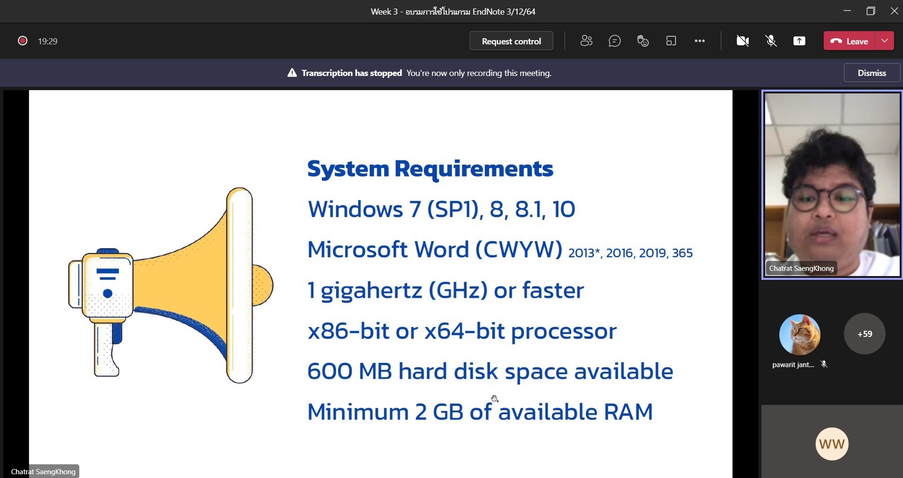Open the raise hand reactions icon

(x=643, y=41)
